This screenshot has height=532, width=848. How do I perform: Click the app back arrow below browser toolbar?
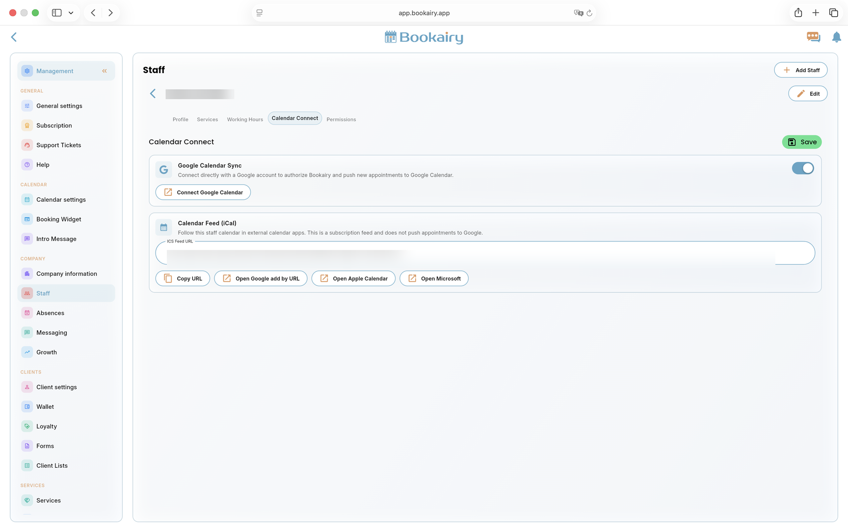[x=14, y=37]
